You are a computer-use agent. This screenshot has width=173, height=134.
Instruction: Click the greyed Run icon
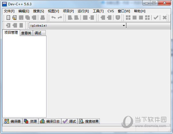(x=134, y=18)
